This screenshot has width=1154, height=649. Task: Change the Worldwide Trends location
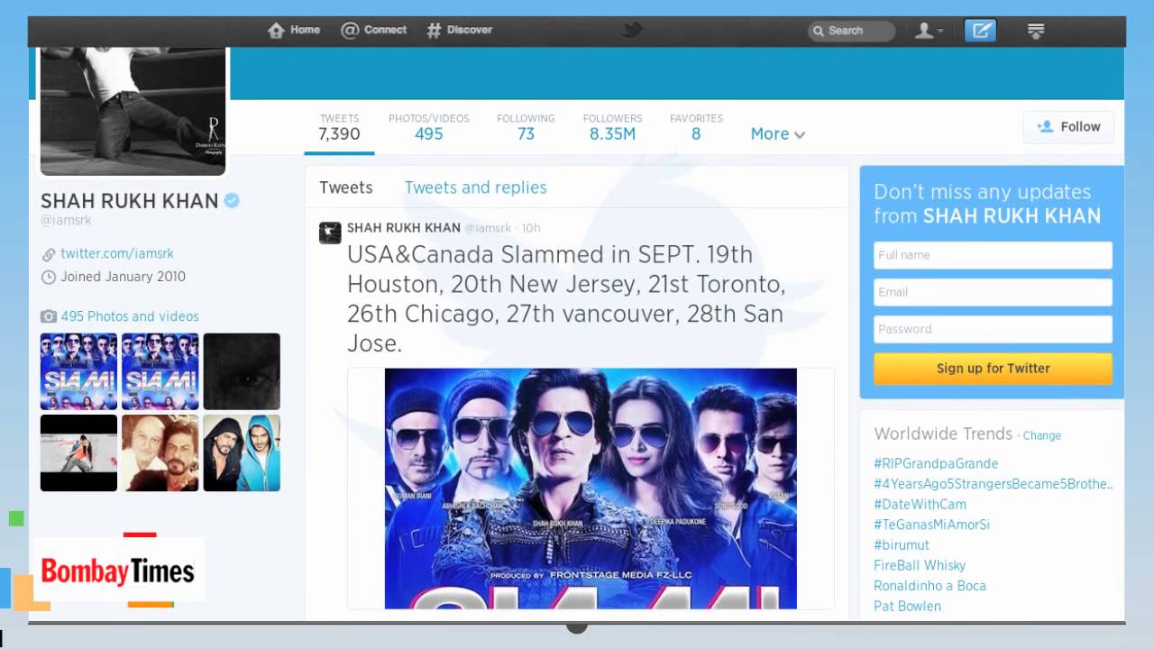(x=1042, y=435)
